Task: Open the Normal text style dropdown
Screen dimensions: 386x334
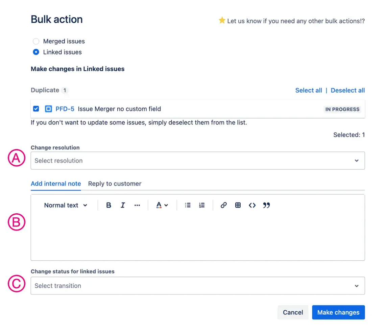Action: pos(65,205)
